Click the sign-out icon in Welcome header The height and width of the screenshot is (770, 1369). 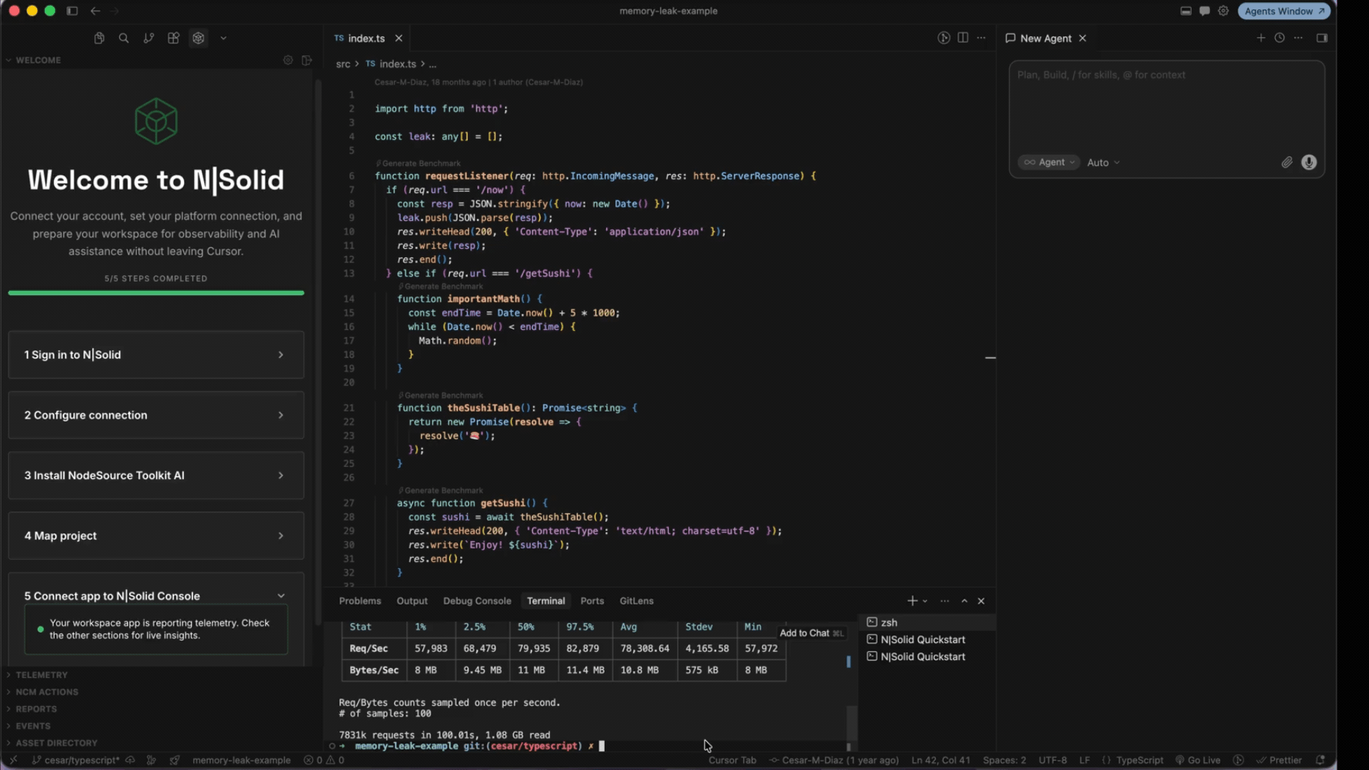pyautogui.click(x=307, y=60)
